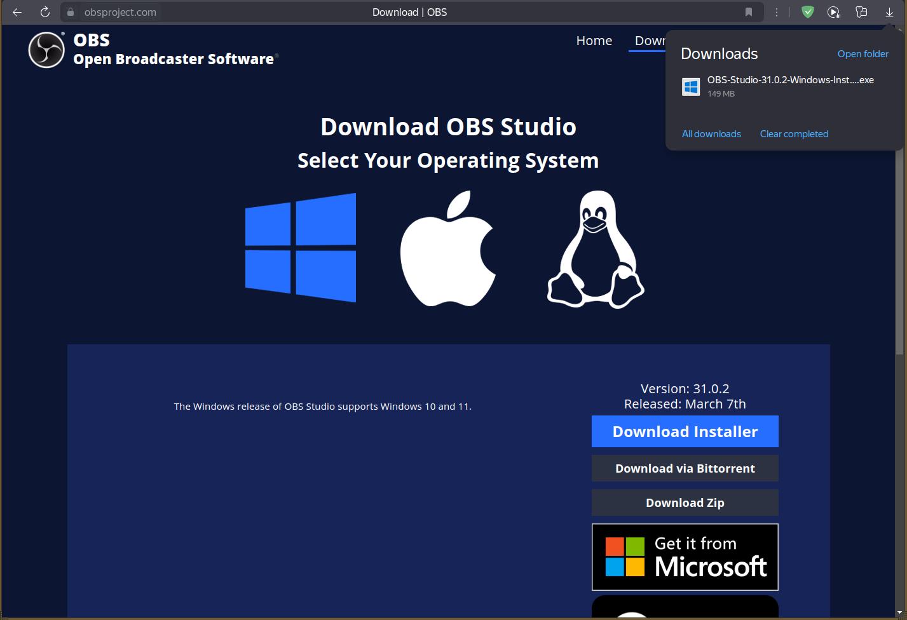Open the browser three-dot menu

coord(777,12)
